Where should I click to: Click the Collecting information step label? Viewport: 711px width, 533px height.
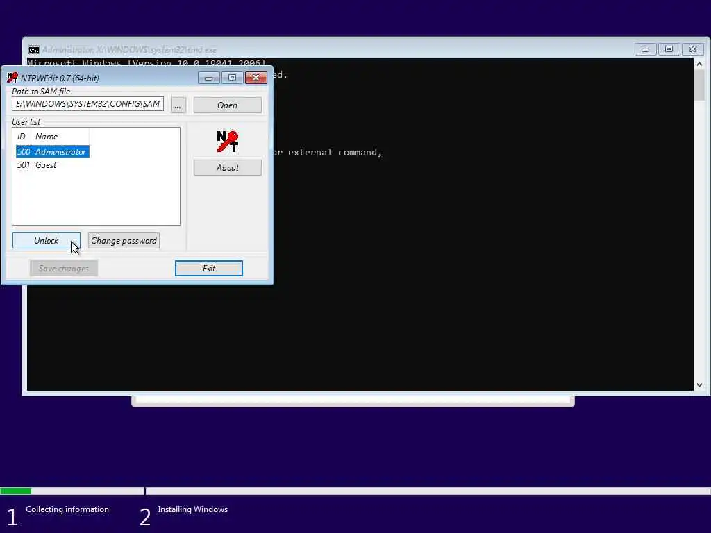[x=67, y=509]
